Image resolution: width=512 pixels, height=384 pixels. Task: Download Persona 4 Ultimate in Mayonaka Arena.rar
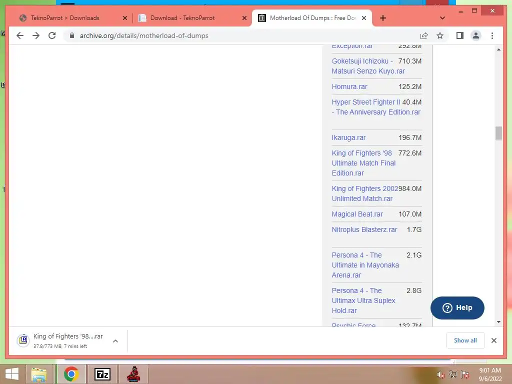365,265
